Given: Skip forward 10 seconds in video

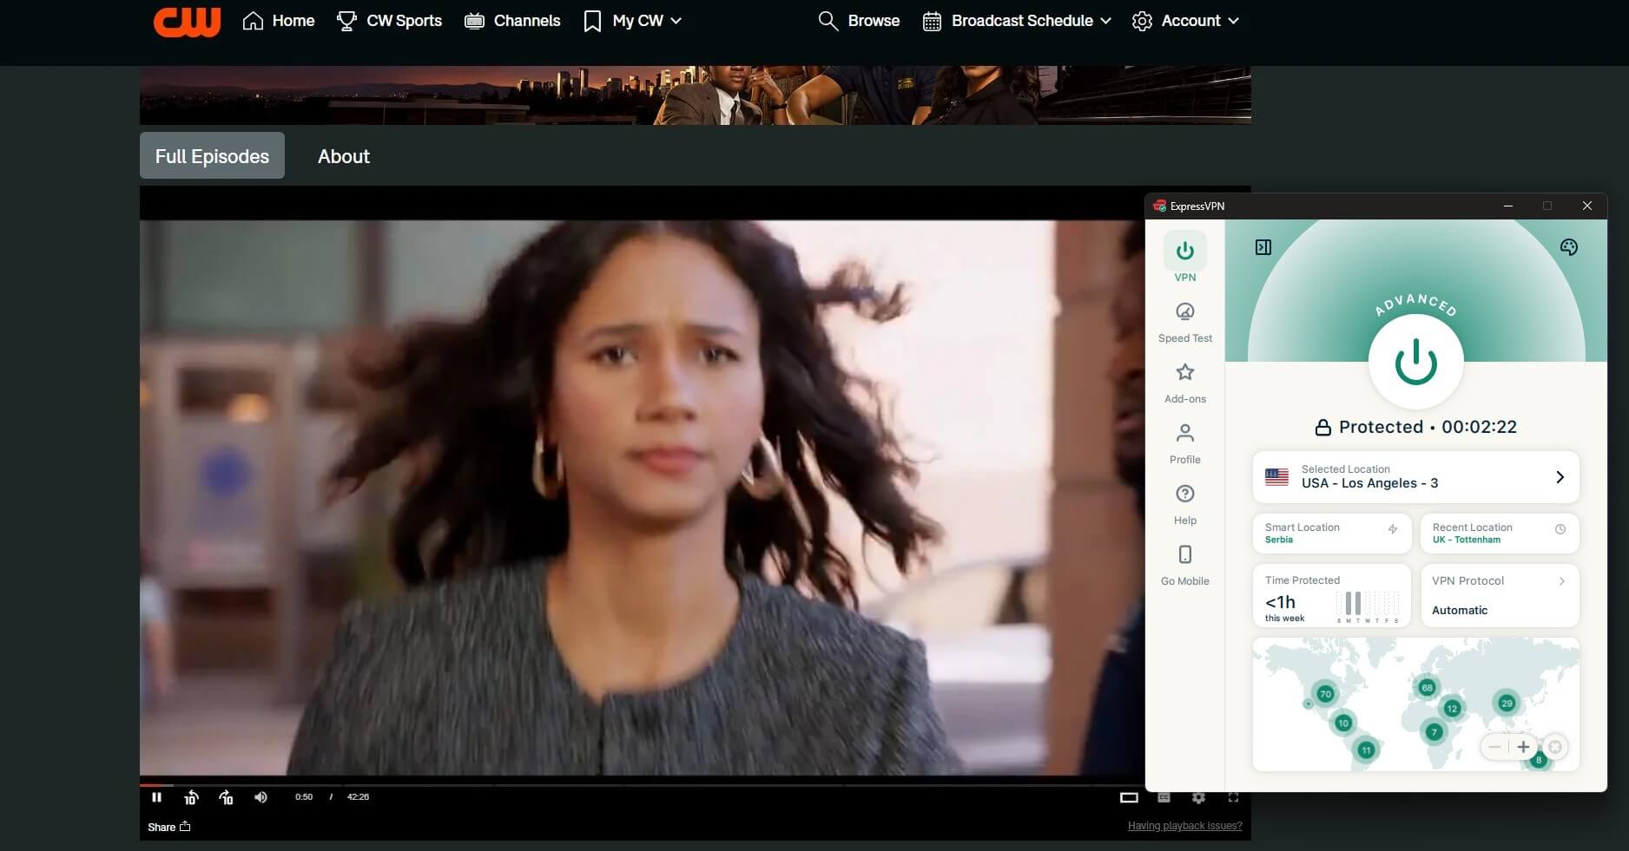Looking at the screenshot, I should pos(226,797).
